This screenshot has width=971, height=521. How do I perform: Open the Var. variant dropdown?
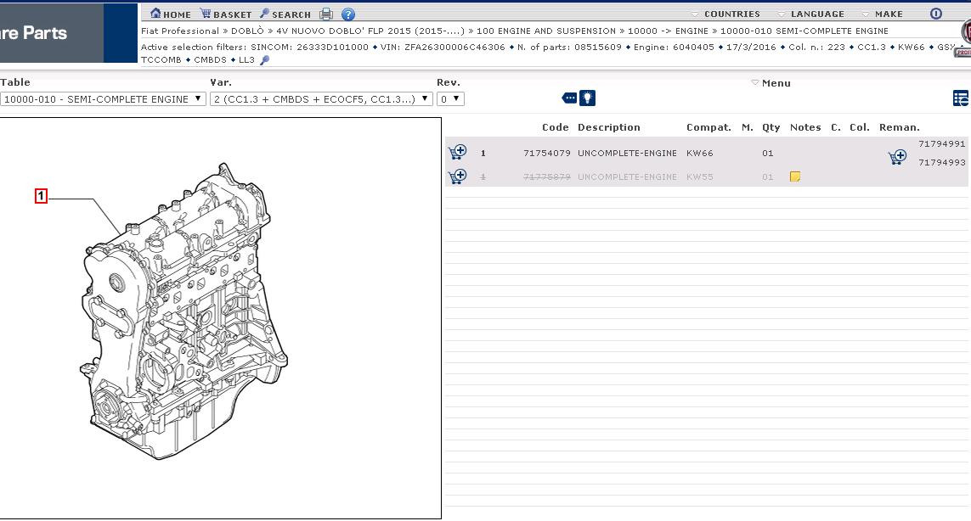tap(321, 99)
